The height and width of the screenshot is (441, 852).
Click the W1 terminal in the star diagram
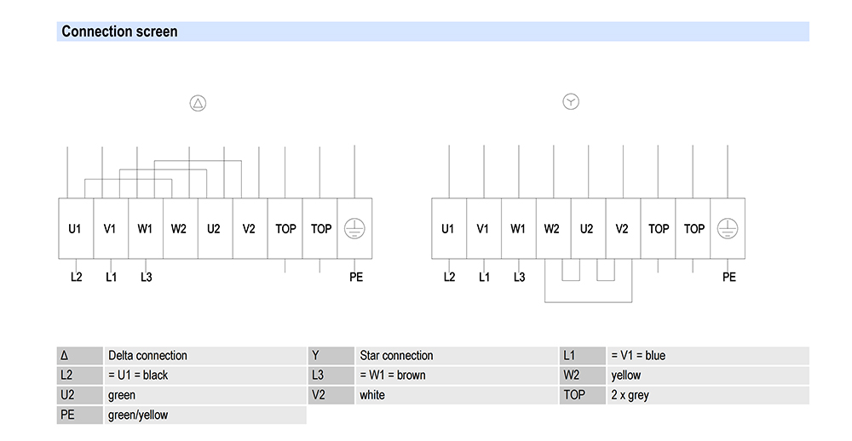coord(518,229)
